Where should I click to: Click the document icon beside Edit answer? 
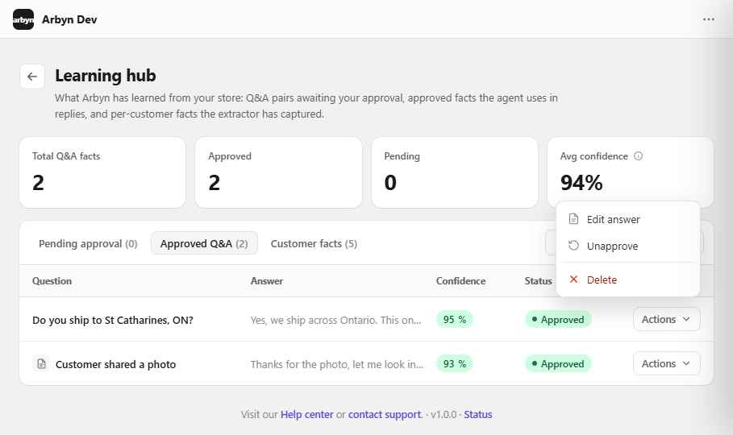tap(573, 218)
